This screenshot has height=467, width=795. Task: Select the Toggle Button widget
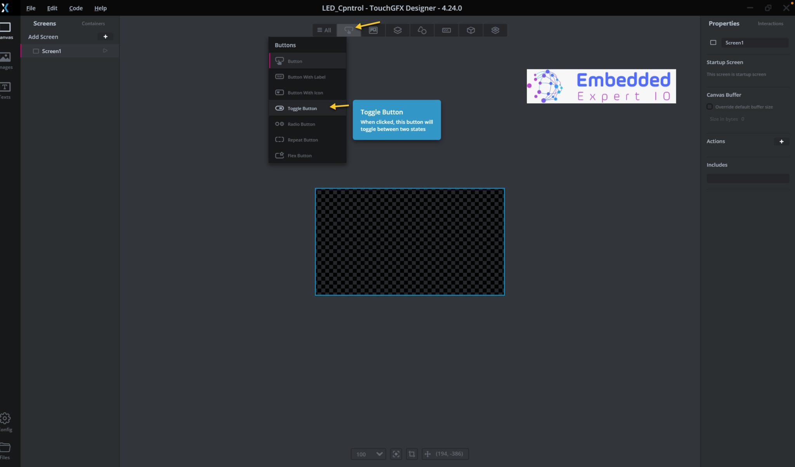[302, 108]
